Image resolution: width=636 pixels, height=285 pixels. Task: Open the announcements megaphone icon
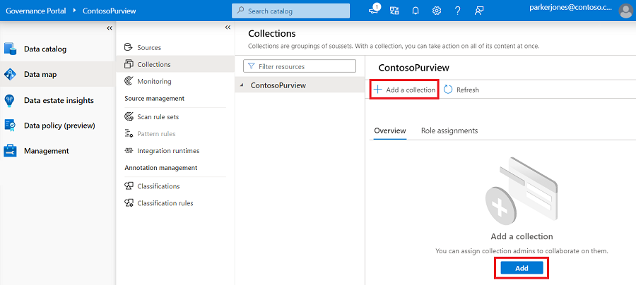374,11
